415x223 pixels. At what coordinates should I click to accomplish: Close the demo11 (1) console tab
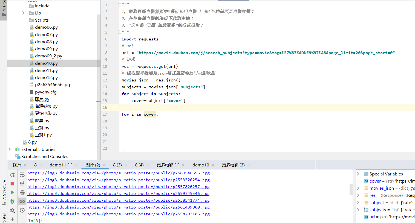76,165
